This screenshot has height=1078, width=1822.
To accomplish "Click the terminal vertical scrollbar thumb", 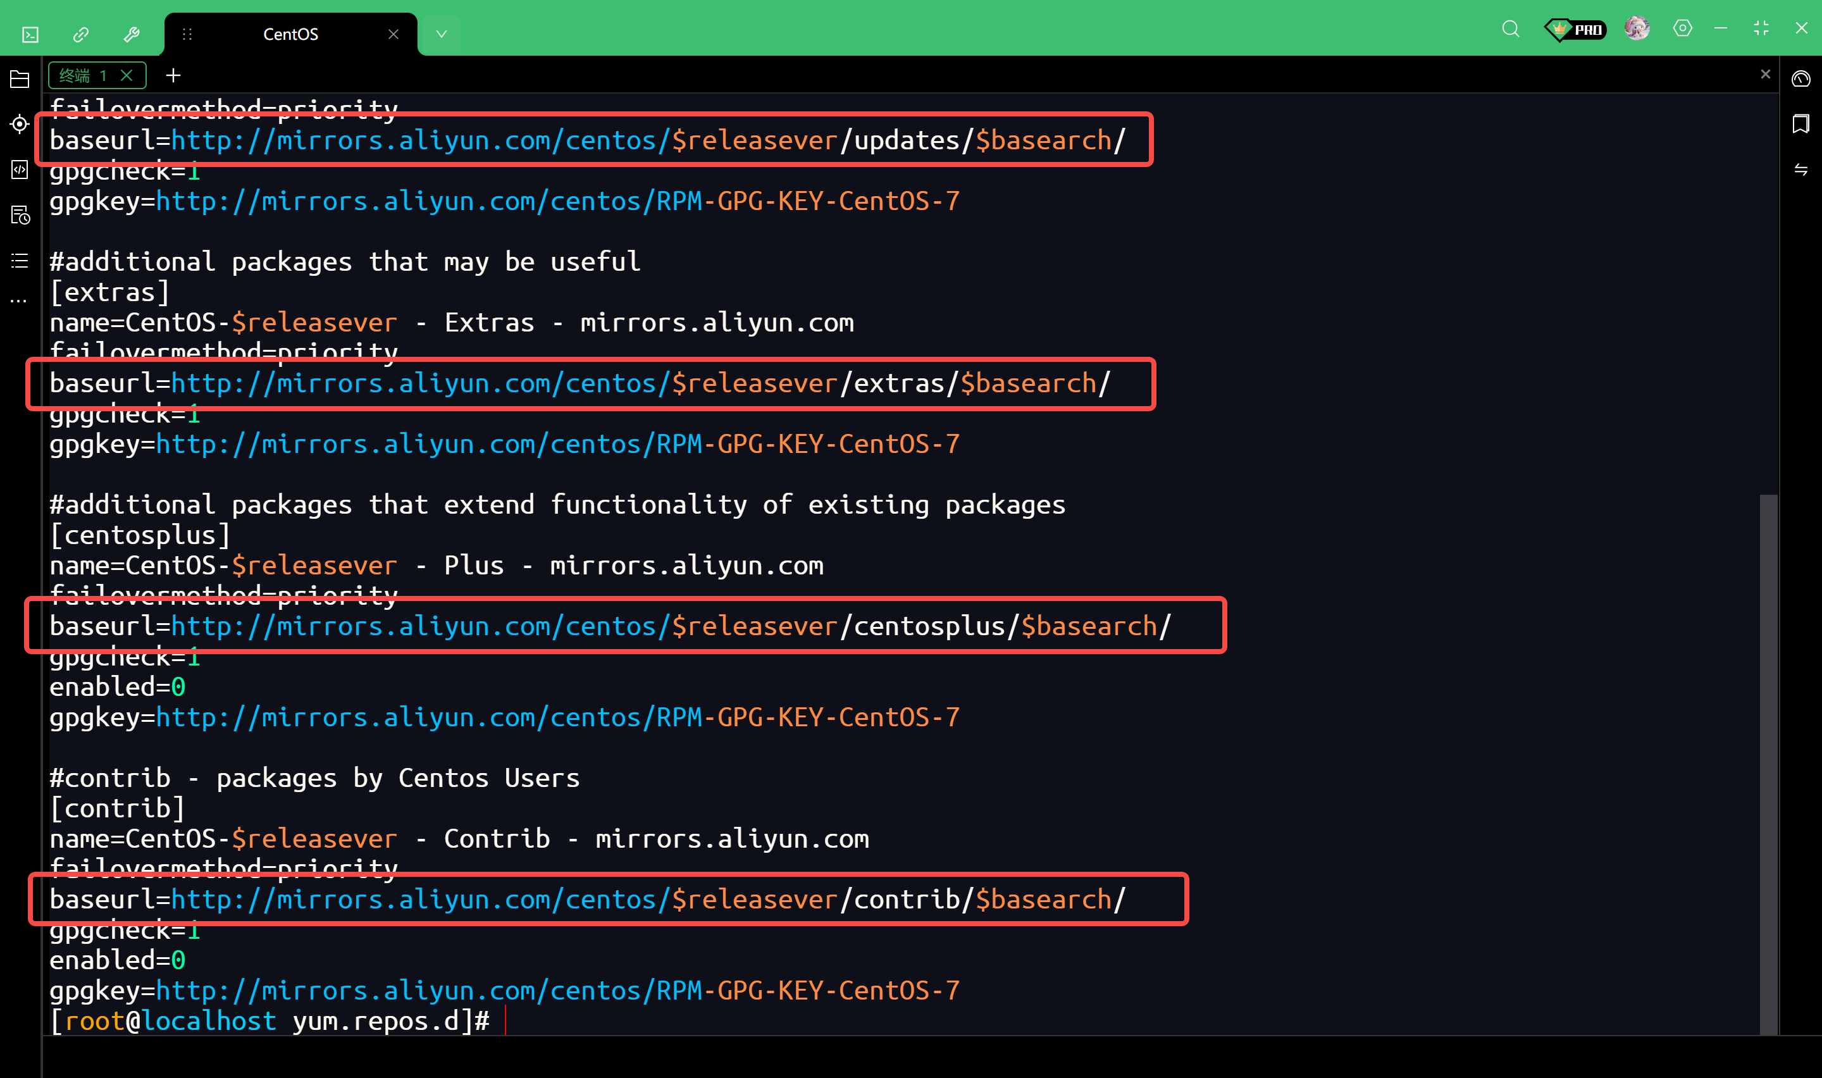I will tap(1768, 763).
